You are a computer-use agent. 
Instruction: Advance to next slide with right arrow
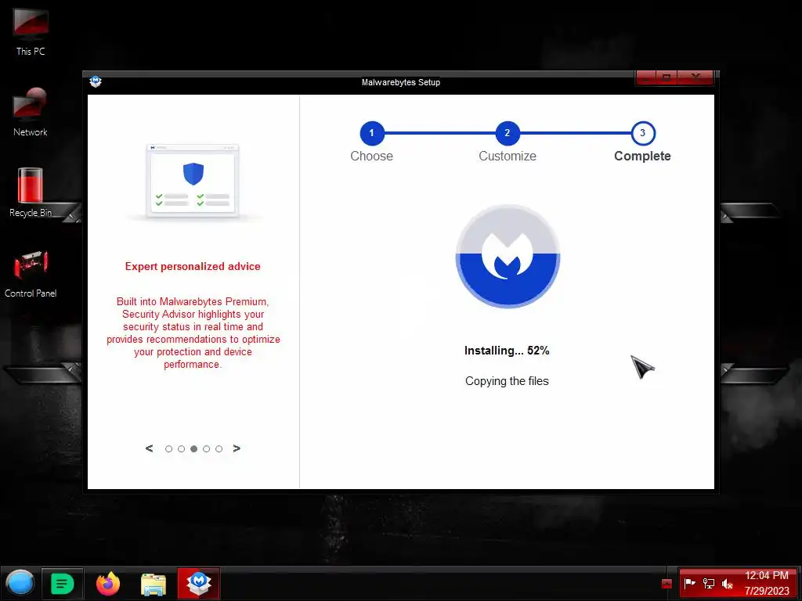237,448
